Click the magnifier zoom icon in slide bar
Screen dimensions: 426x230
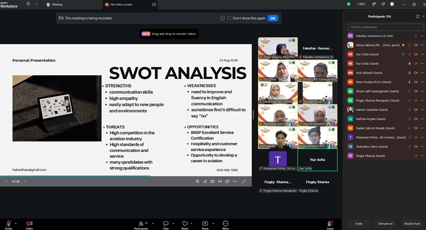198,182
